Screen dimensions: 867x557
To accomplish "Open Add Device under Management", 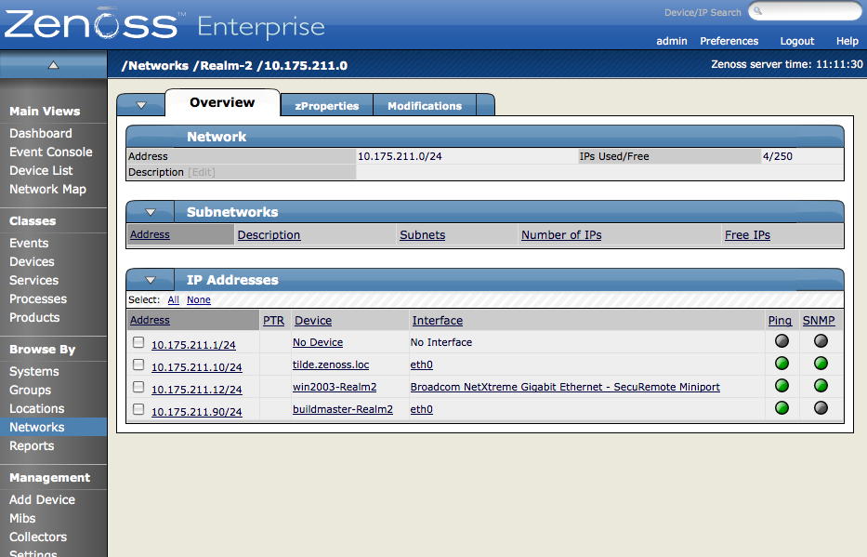I will 42,499.
